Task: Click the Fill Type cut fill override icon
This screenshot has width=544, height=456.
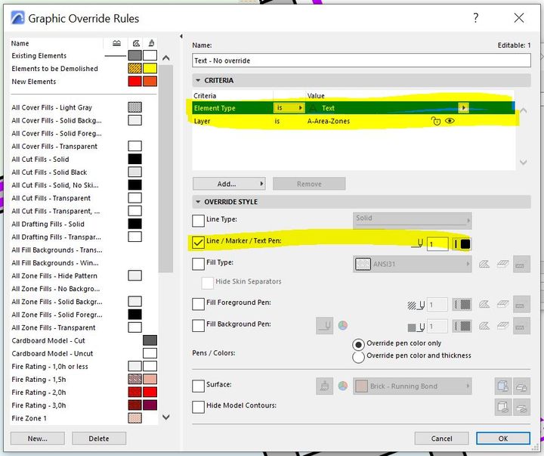Action: [484, 264]
